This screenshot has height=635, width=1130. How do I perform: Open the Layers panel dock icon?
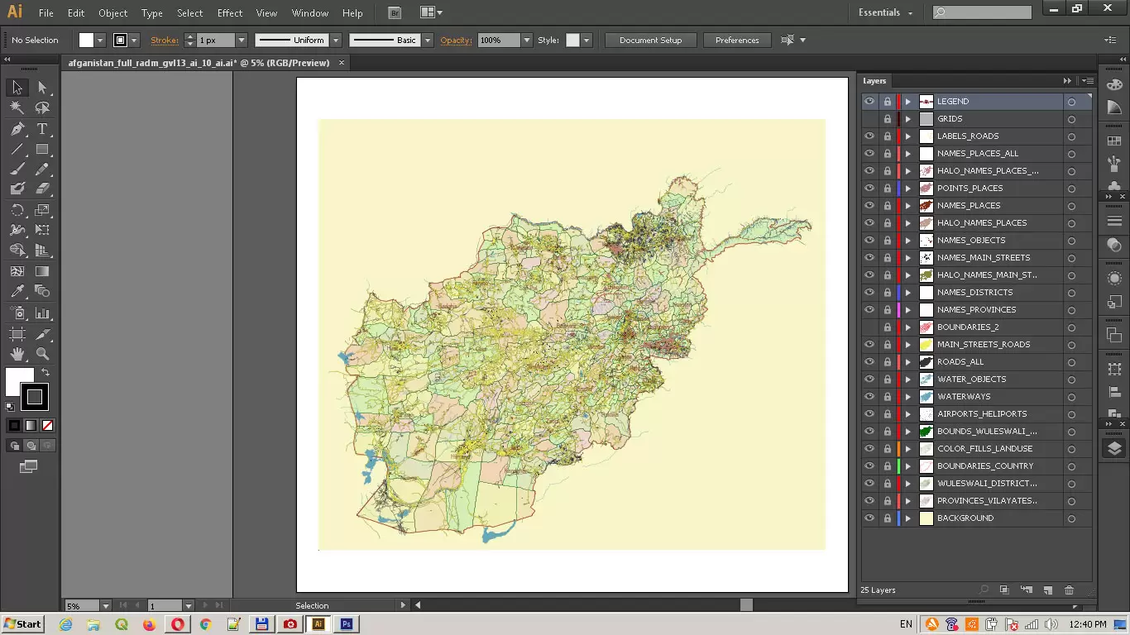coord(1114,448)
